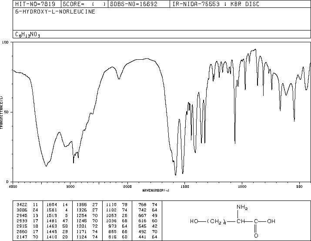The height and width of the screenshot is (241, 311).
Task: Click the NH2 group in the structure
Action: pyautogui.click(x=242, y=207)
